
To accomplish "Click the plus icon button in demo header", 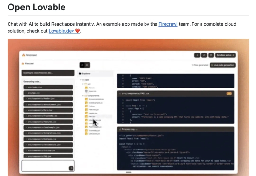I will coord(197,55).
